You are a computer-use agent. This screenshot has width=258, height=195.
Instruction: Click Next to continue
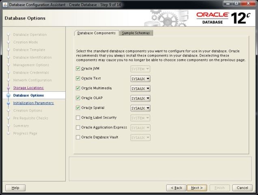(197, 188)
